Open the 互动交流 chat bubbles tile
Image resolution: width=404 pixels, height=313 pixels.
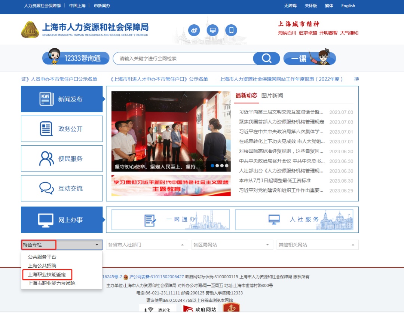(62, 188)
